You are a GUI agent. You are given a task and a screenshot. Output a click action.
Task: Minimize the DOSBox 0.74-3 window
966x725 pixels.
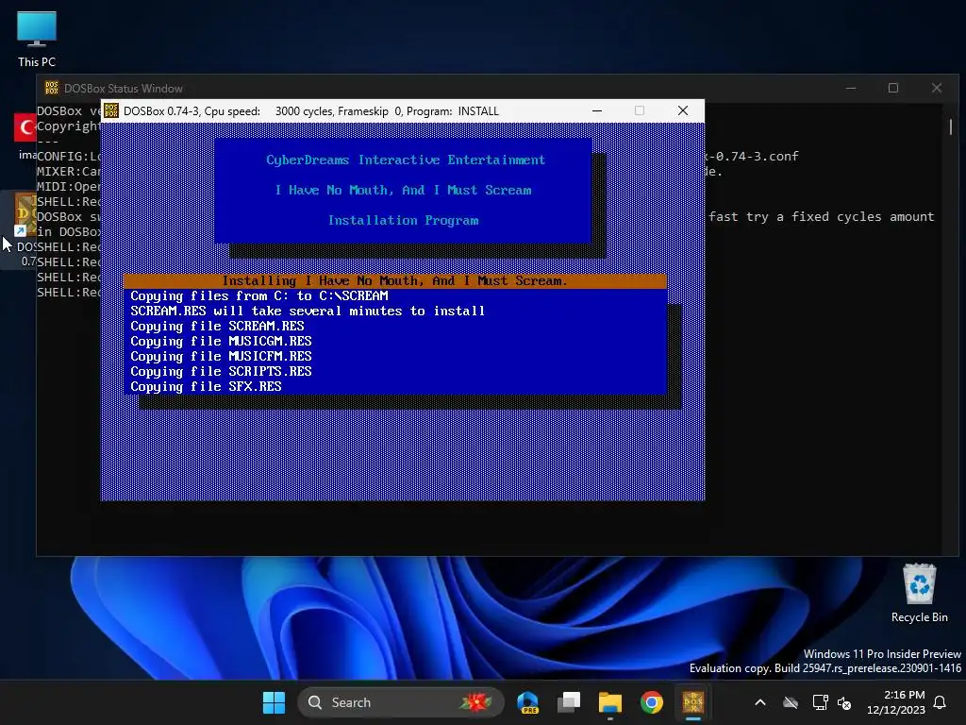tap(597, 111)
